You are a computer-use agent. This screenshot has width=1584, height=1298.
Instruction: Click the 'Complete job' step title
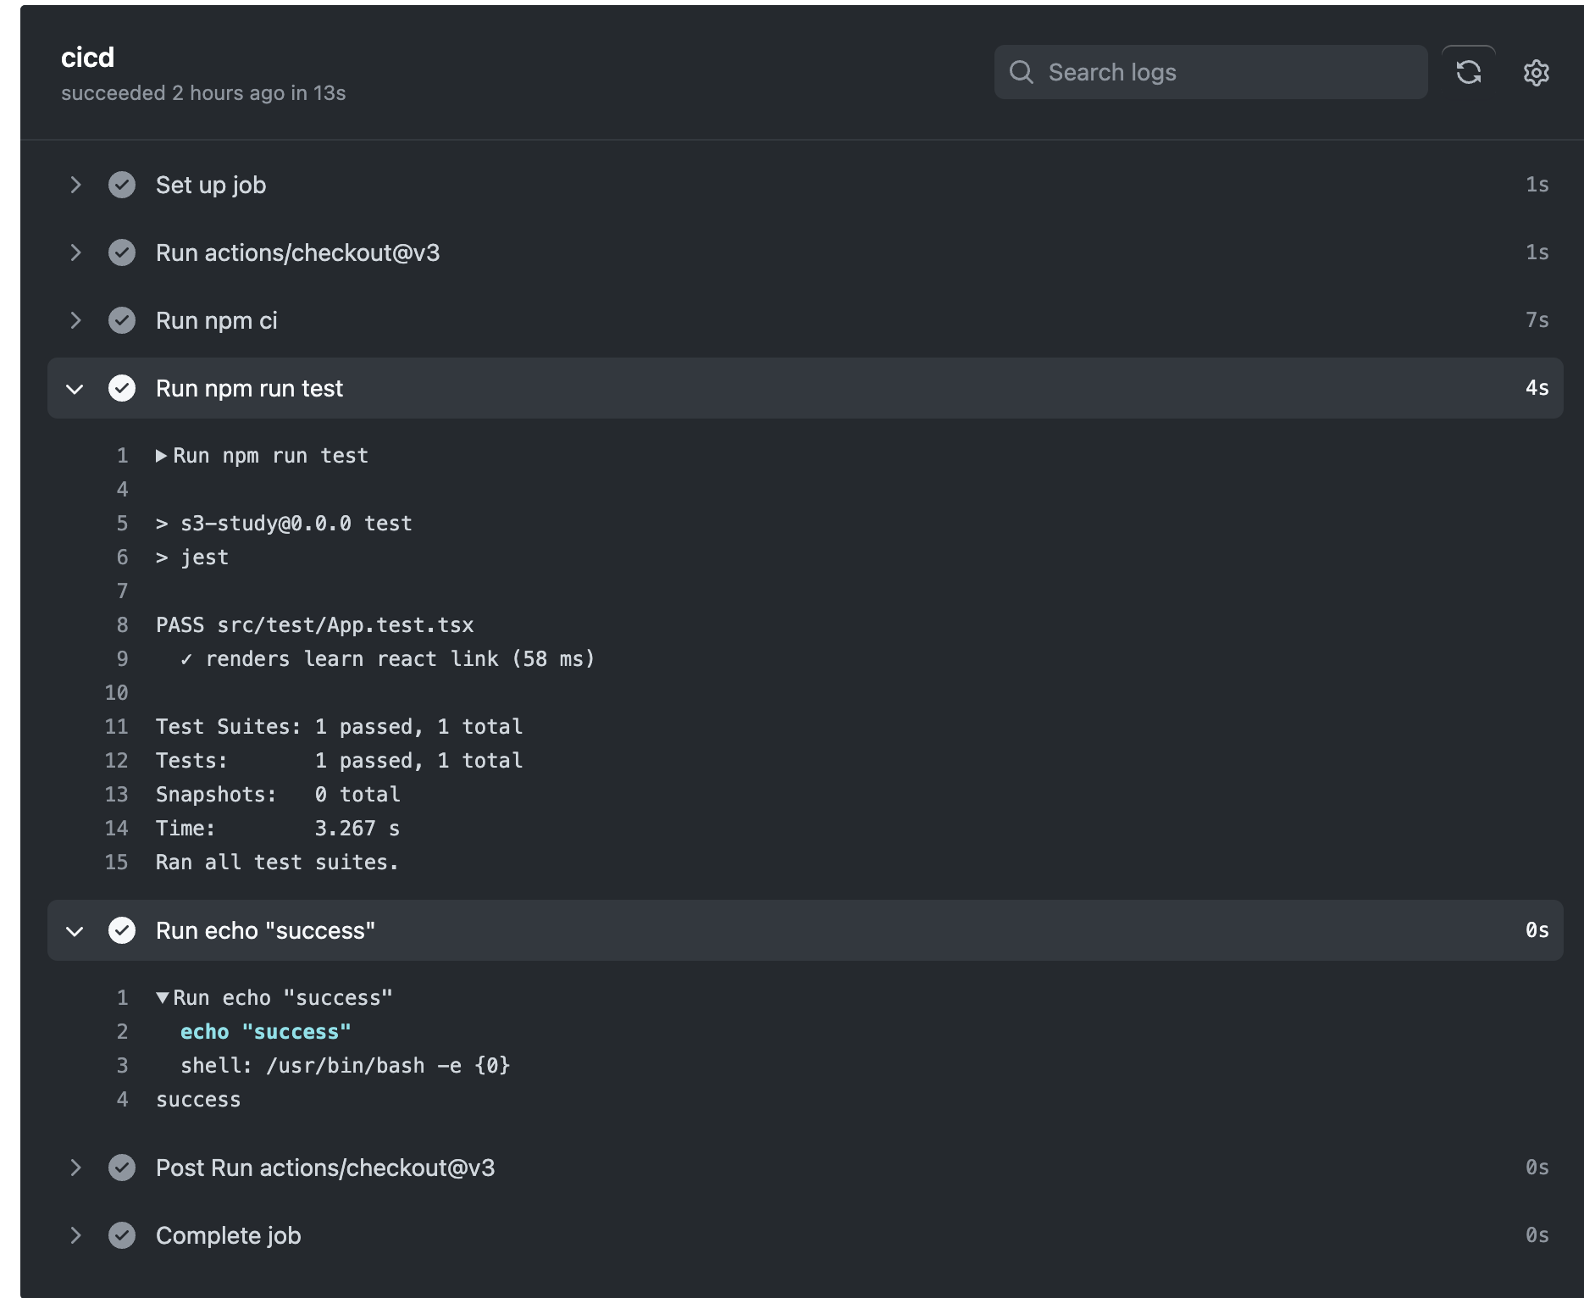pyautogui.click(x=229, y=1235)
